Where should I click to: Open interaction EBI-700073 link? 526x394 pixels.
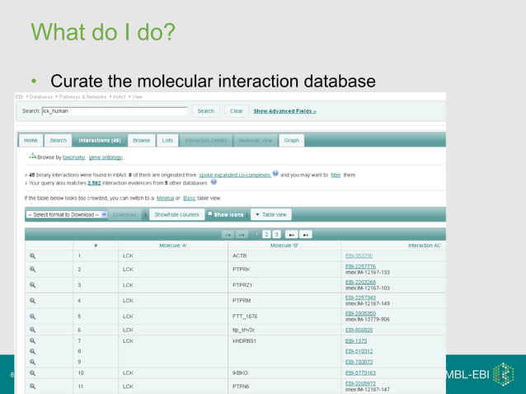(x=359, y=362)
